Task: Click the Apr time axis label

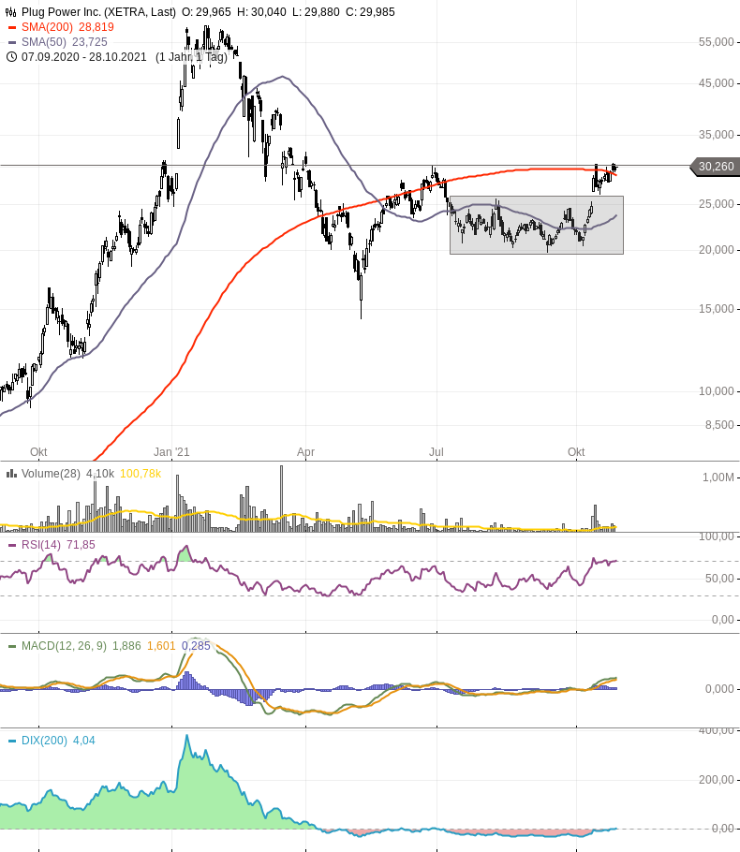Action: (305, 452)
